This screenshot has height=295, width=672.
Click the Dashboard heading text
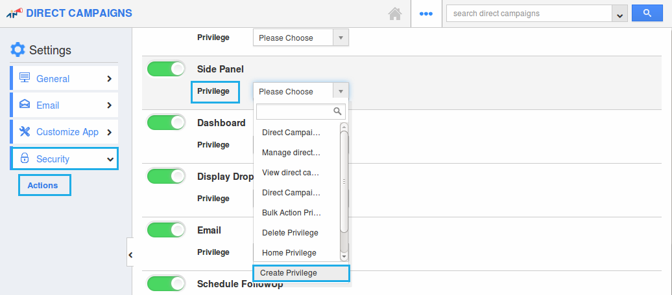[x=221, y=123]
